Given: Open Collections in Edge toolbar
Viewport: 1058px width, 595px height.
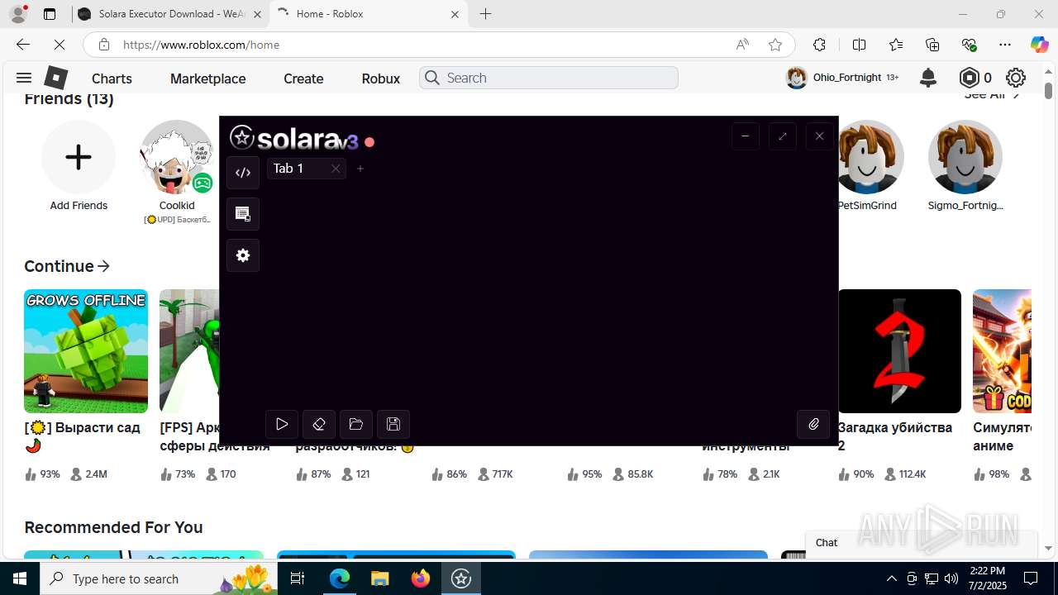Looking at the screenshot, I should pyautogui.click(x=932, y=45).
